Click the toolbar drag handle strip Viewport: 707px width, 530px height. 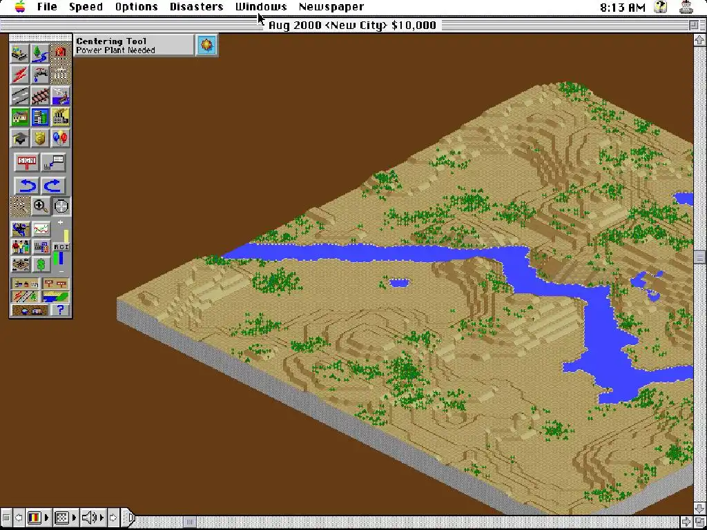tap(40, 38)
